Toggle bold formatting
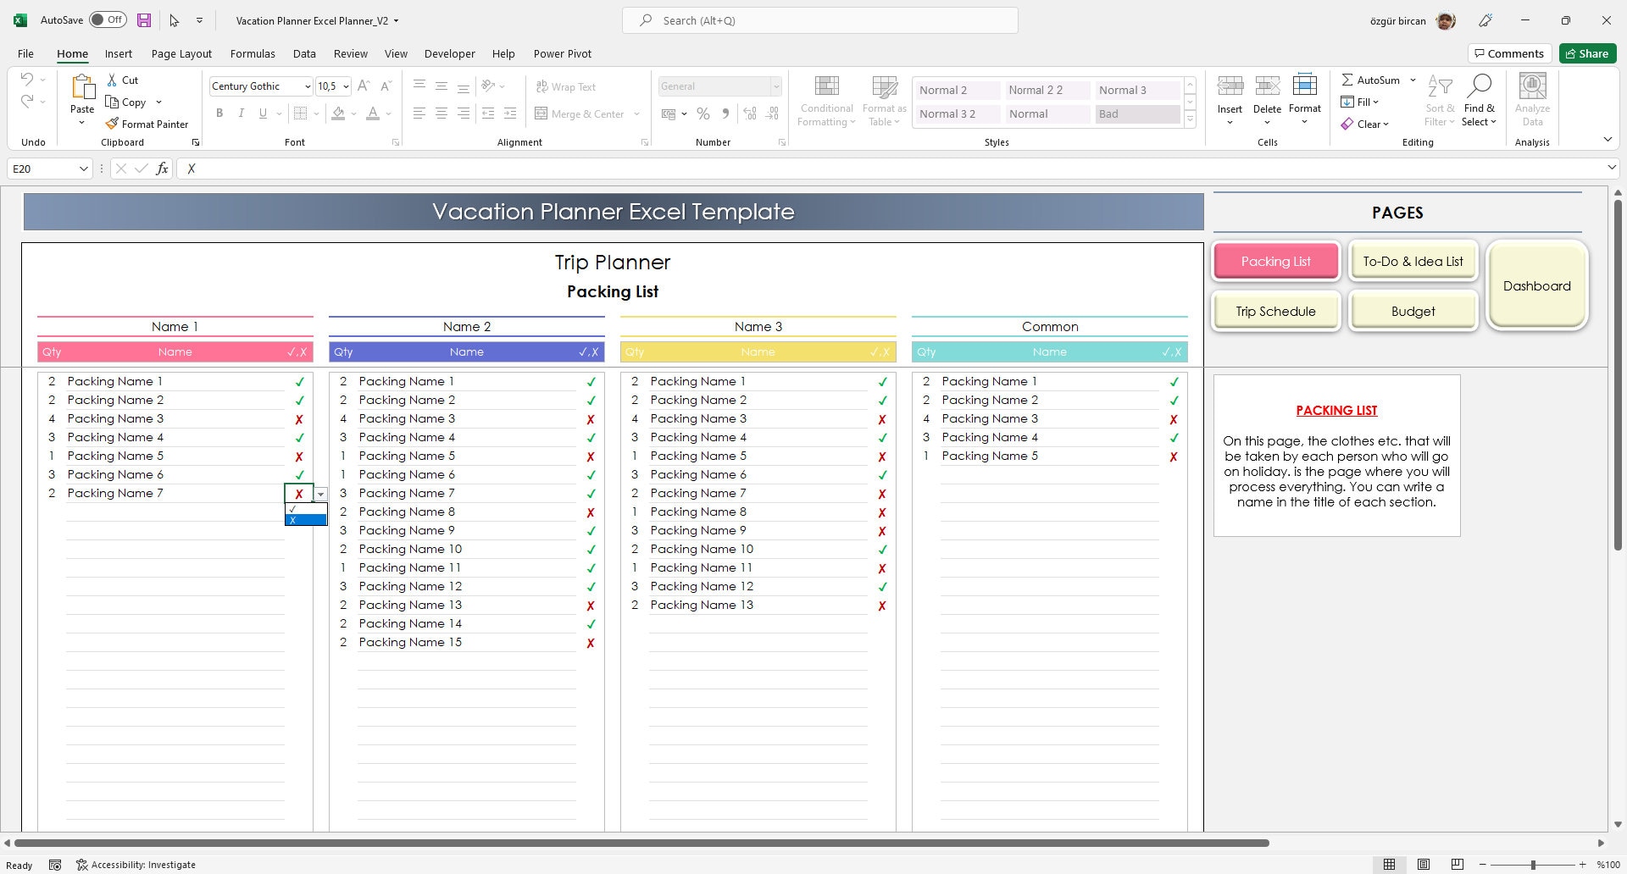Viewport: 1627px width, 874px height. pos(219,113)
